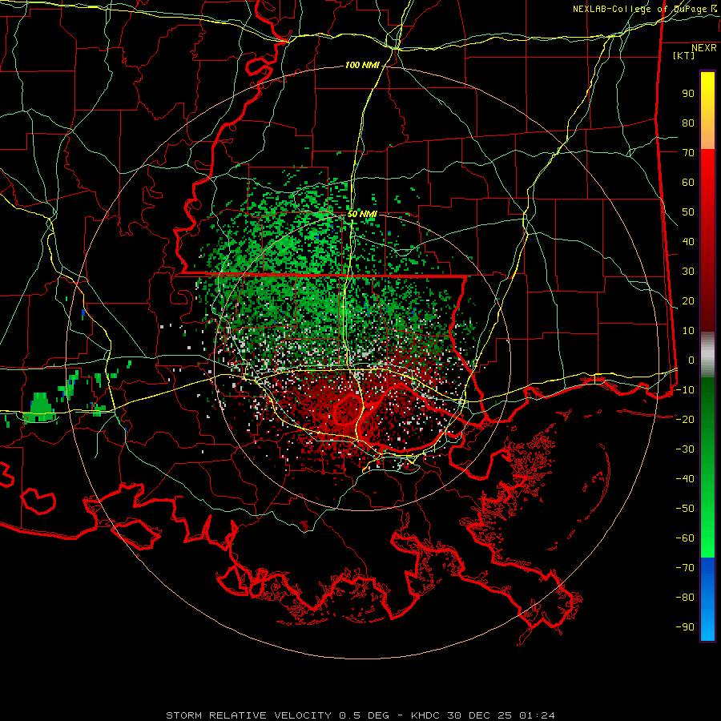The image size is (721, 721).
Task: Pick the blue segment of the color bar
Action: tap(707, 599)
